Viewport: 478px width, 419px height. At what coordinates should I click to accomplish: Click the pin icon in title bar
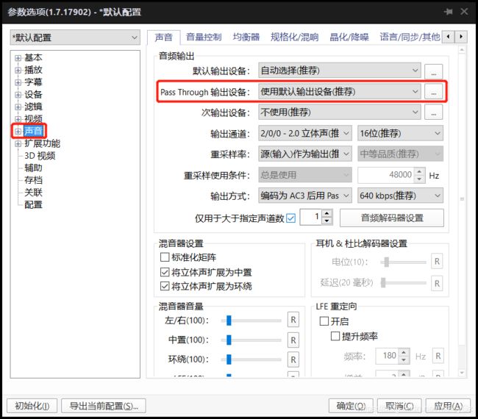pyautogui.click(x=448, y=12)
